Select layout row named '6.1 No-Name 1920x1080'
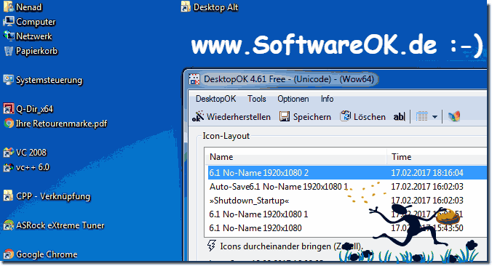Image resolution: width=492 pixels, height=266 pixels. click(x=346, y=227)
